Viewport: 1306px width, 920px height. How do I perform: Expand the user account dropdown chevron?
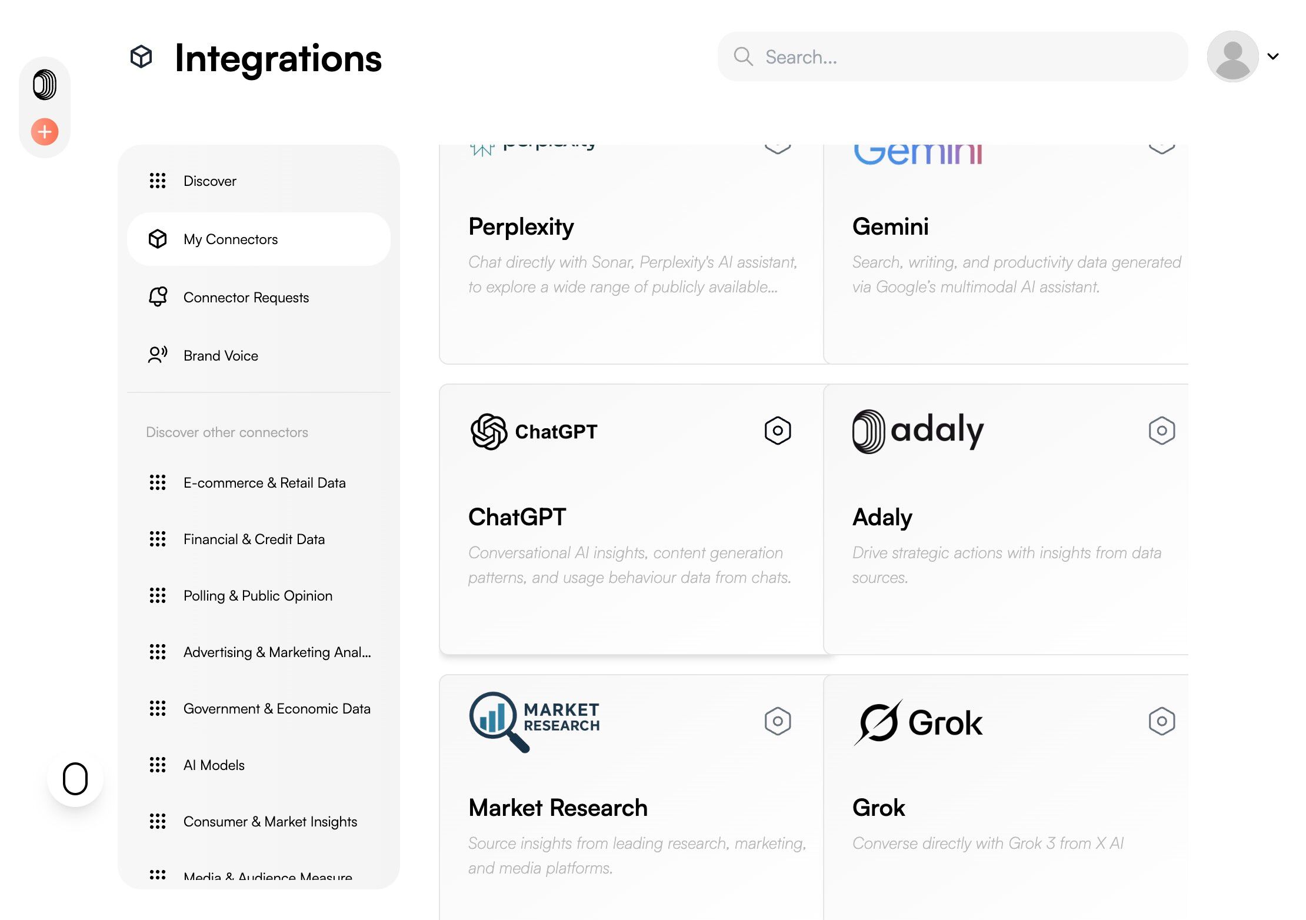tap(1273, 56)
